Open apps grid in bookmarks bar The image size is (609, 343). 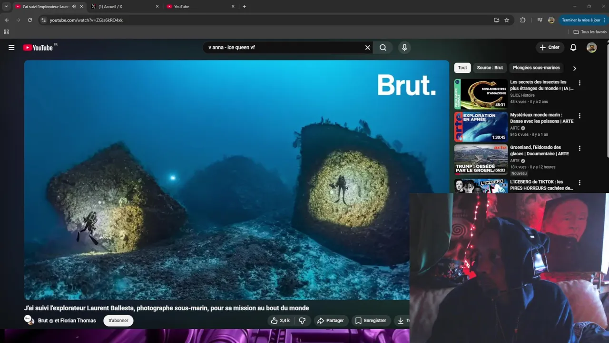point(6,32)
